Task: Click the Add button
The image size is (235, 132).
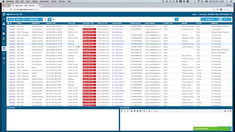Action: point(11,19)
